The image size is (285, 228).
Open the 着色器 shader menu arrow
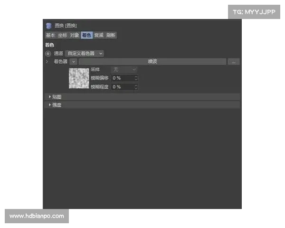click(x=74, y=62)
